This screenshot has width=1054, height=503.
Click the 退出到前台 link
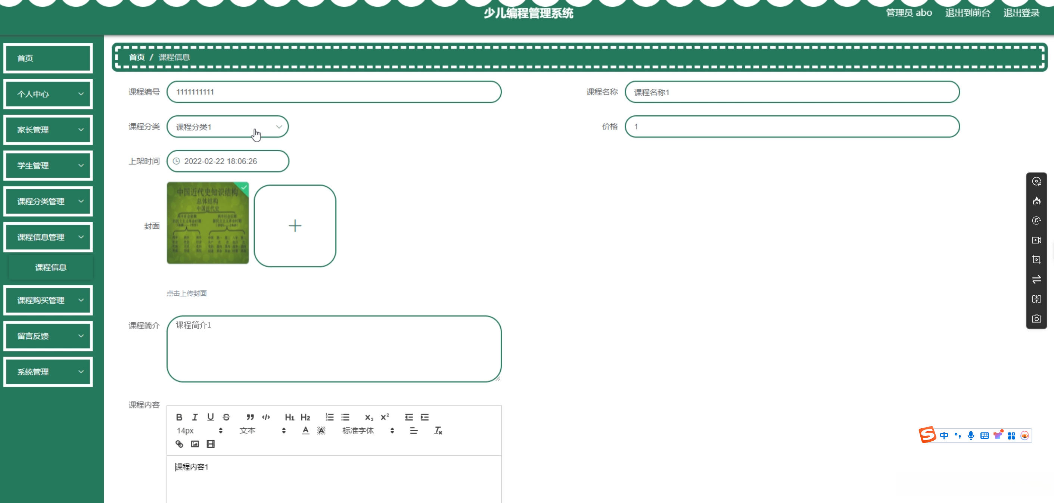(x=967, y=13)
